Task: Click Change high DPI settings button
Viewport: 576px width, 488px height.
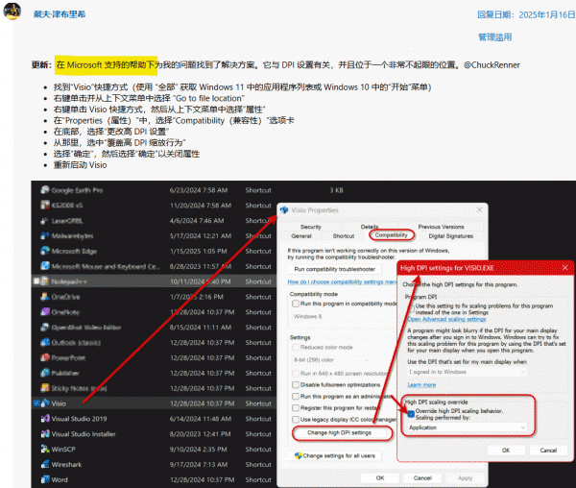Action: tap(339, 433)
